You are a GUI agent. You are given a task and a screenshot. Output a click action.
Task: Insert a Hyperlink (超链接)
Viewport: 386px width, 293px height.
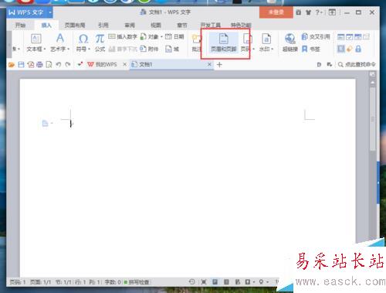(x=290, y=43)
